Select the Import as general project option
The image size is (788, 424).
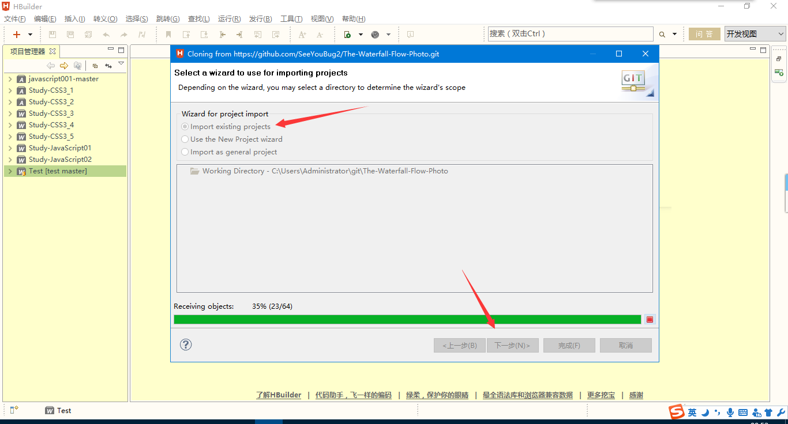click(185, 152)
